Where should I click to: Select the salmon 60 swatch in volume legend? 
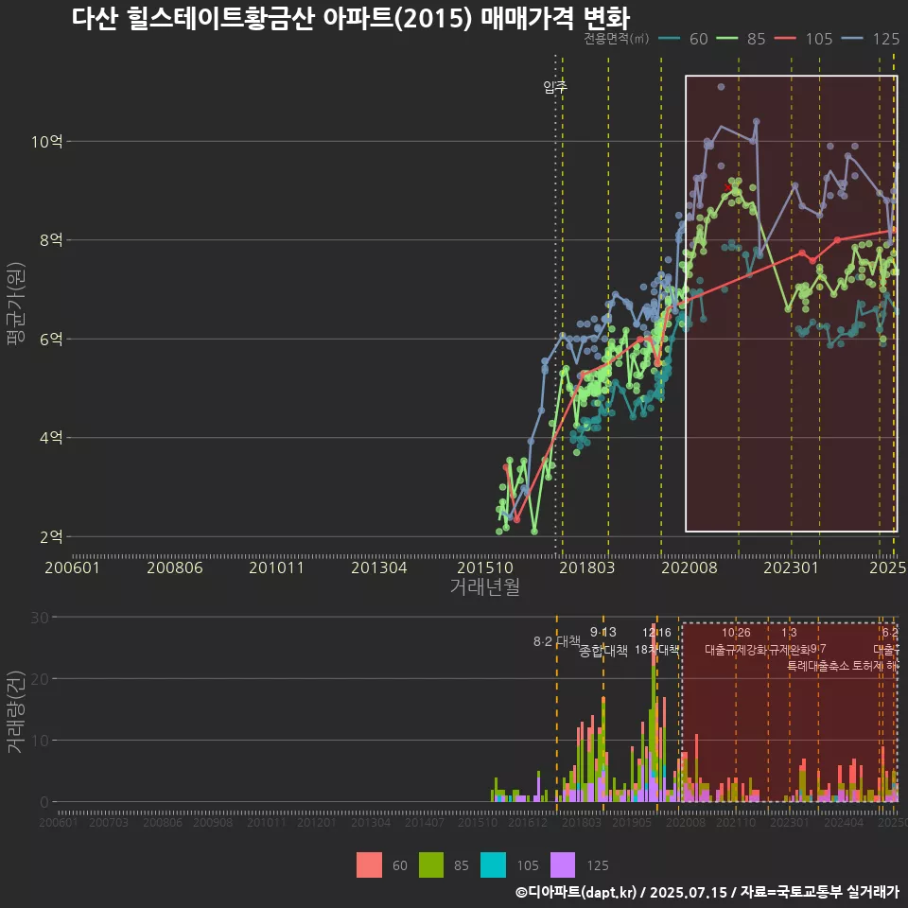click(369, 865)
